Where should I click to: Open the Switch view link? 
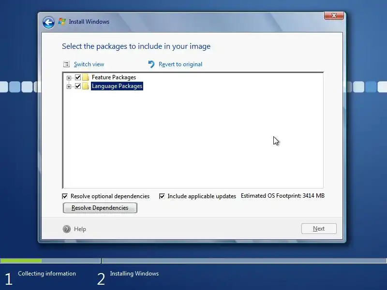(x=89, y=64)
